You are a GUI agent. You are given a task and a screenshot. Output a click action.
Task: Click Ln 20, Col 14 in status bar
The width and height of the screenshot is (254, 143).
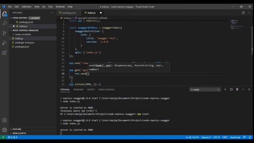(x=192, y=137)
